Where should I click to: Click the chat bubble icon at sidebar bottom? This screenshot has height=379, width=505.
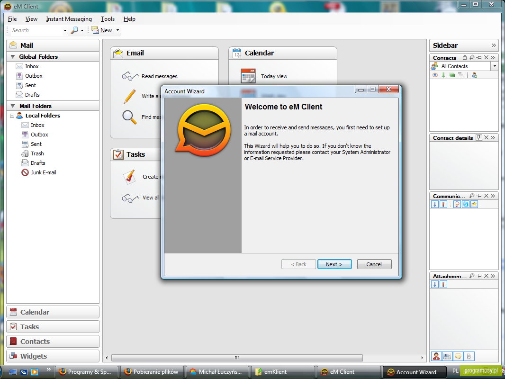coord(458,356)
